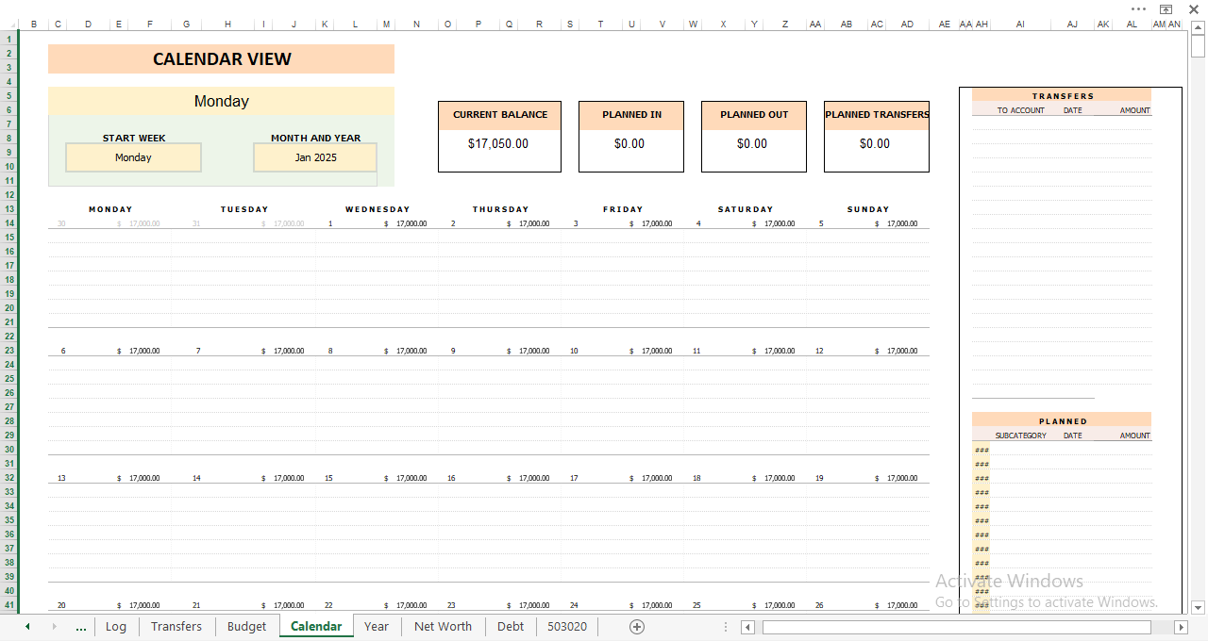Open the Jan 2025 month and year selector
This screenshot has height=641, width=1208.
(x=314, y=157)
